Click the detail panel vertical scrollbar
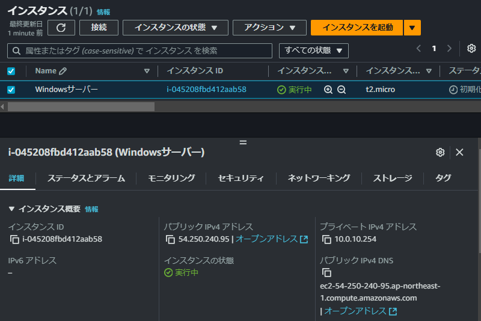The width and height of the screenshot is (481, 321). pyautogui.click(x=479, y=200)
